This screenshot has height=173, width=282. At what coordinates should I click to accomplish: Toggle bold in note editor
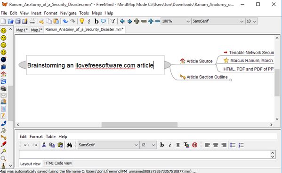pos(162,145)
